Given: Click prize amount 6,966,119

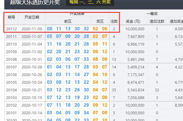Looking at the screenshot, I should (136, 44).
